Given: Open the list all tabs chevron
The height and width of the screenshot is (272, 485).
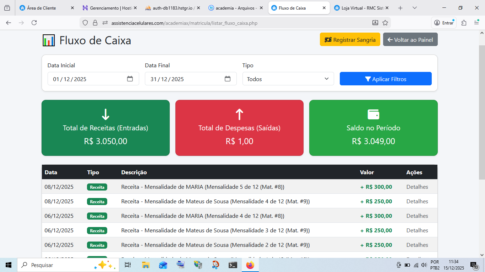Looking at the screenshot, I should pyautogui.click(x=415, y=8).
